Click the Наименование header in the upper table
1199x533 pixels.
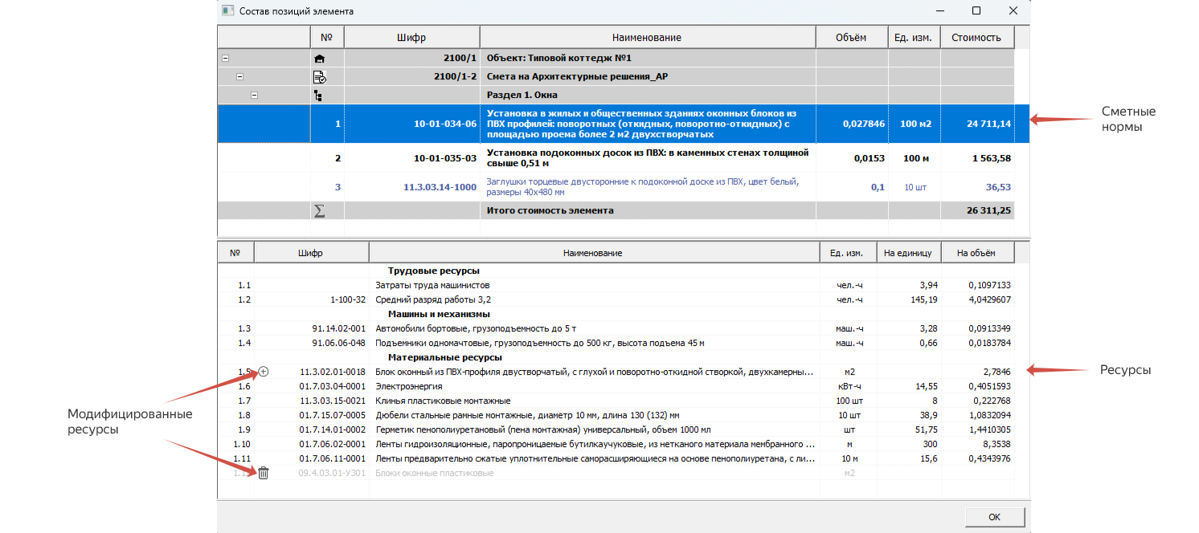click(647, 38)
